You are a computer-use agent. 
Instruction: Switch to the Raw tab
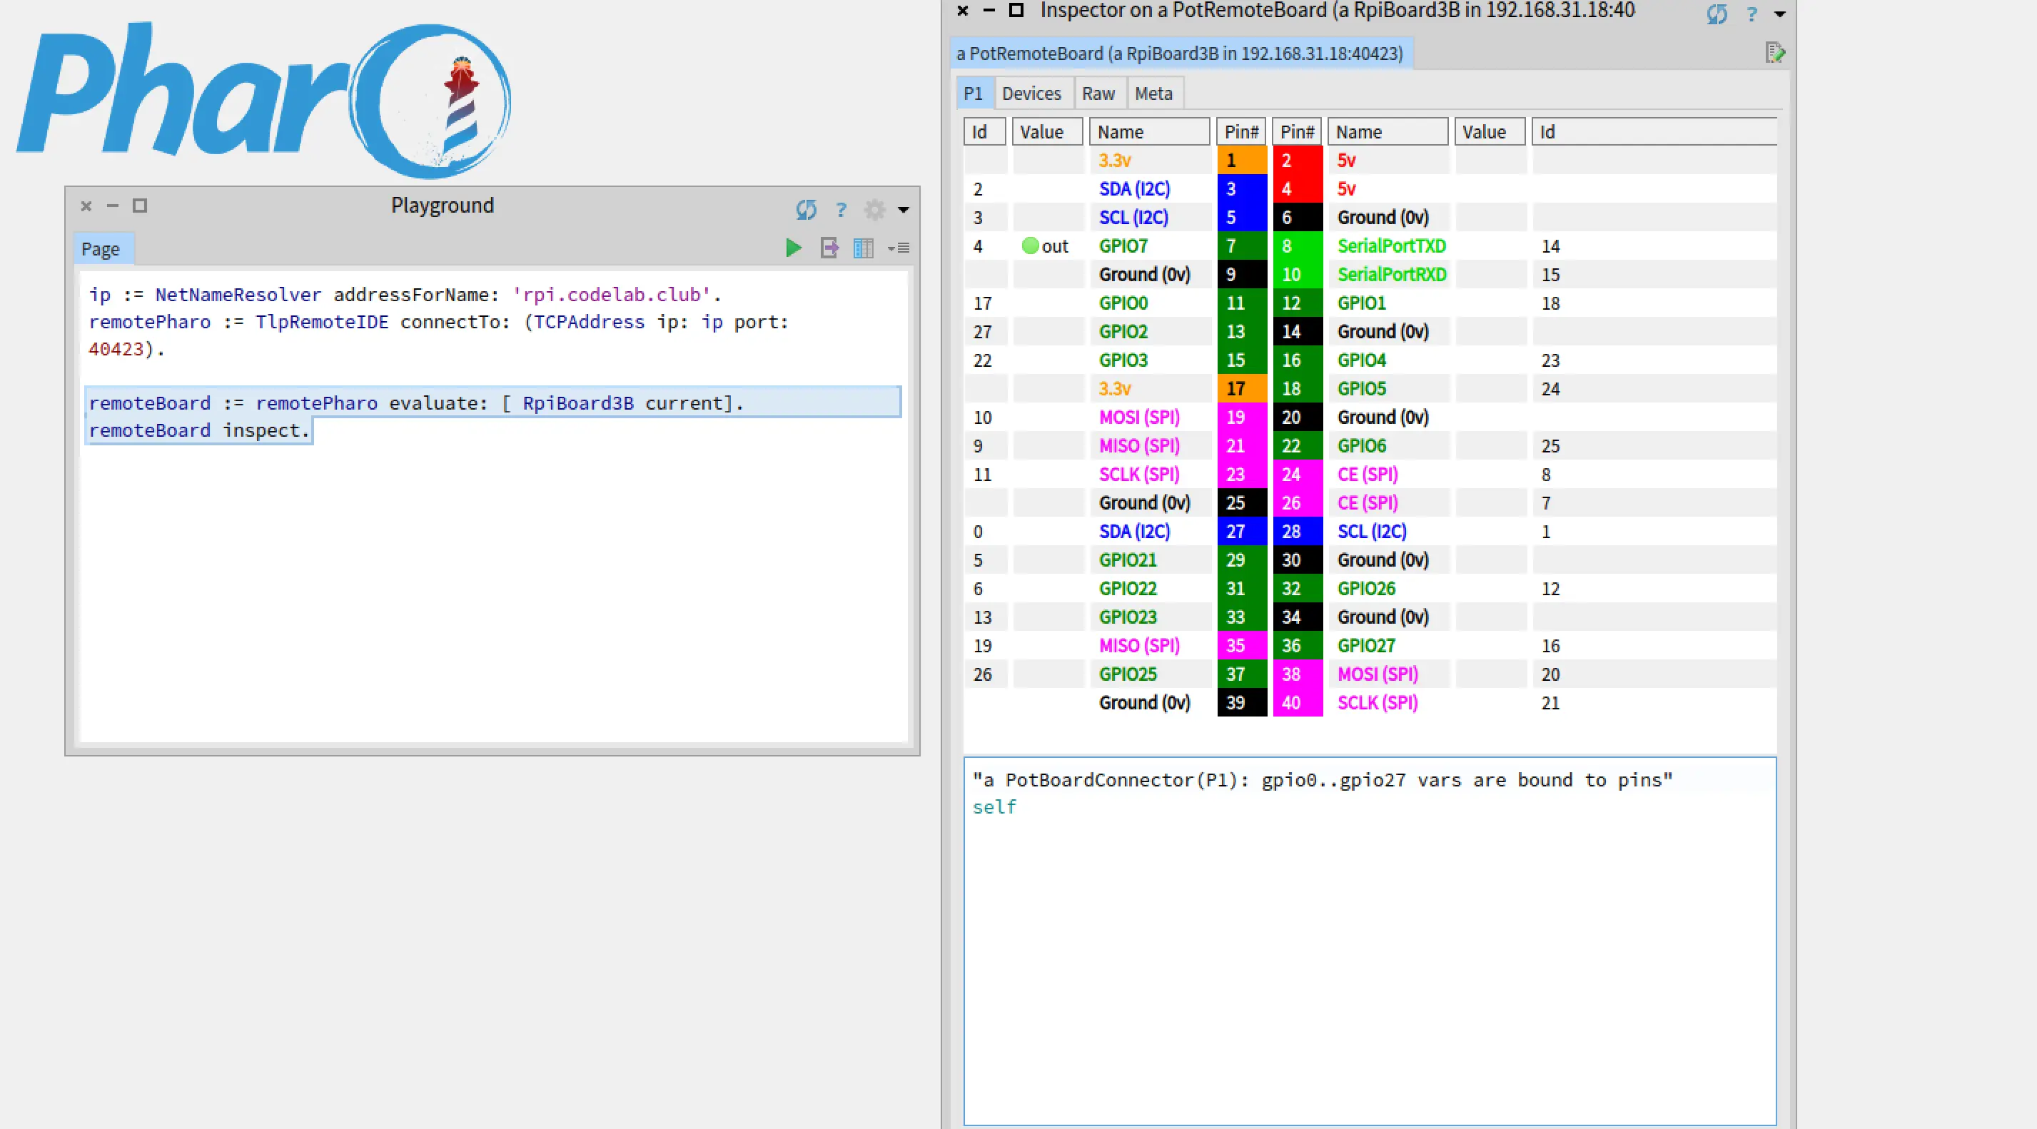[x=1098, y=93]
